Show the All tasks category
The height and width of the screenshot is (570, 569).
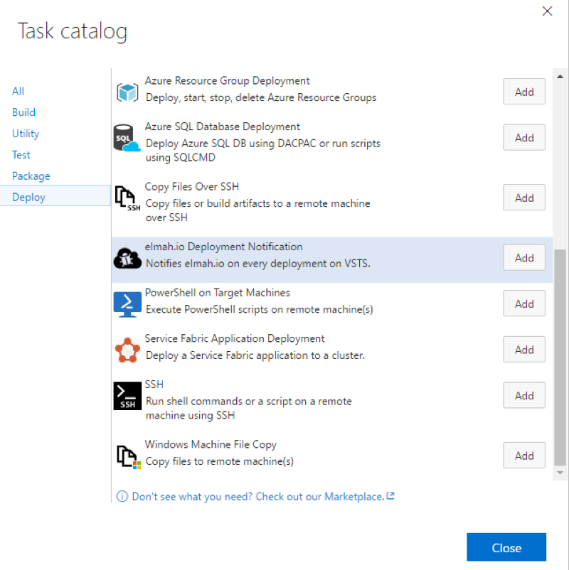coord(18,91)
